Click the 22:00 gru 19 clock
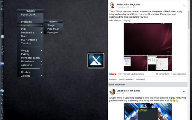192x120 pixels. pos(2,112)
